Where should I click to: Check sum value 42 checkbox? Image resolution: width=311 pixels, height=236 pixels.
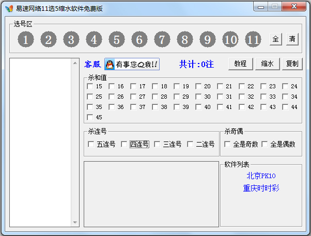[242, 107]
